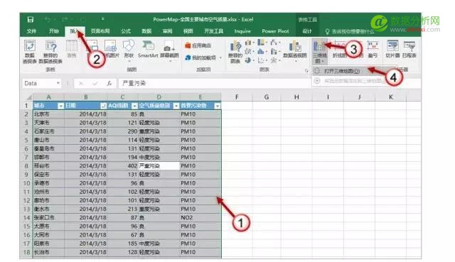Open the 首要污染物 column filter dropdown
Screen dimensions: 455x262
coord(217,106)
